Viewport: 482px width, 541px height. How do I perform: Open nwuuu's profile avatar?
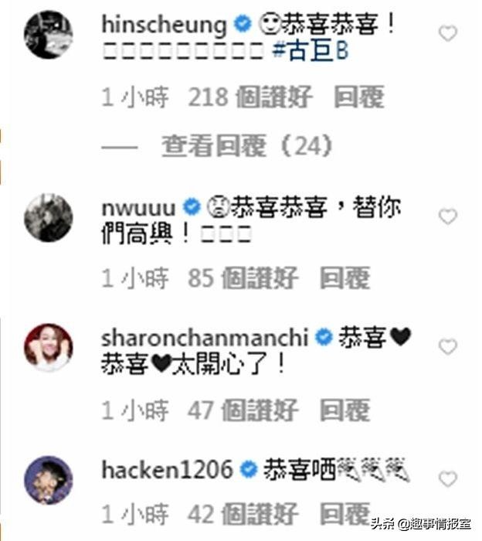coord(48,217)
